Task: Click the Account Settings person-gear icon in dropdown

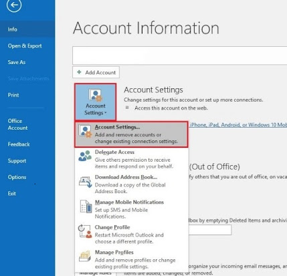Action: coord(85,132)
